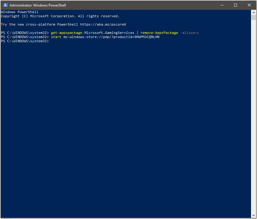Screen dimensions: 257x219
Task: Click the start command on second prompt line
Action: pos(56,37)
